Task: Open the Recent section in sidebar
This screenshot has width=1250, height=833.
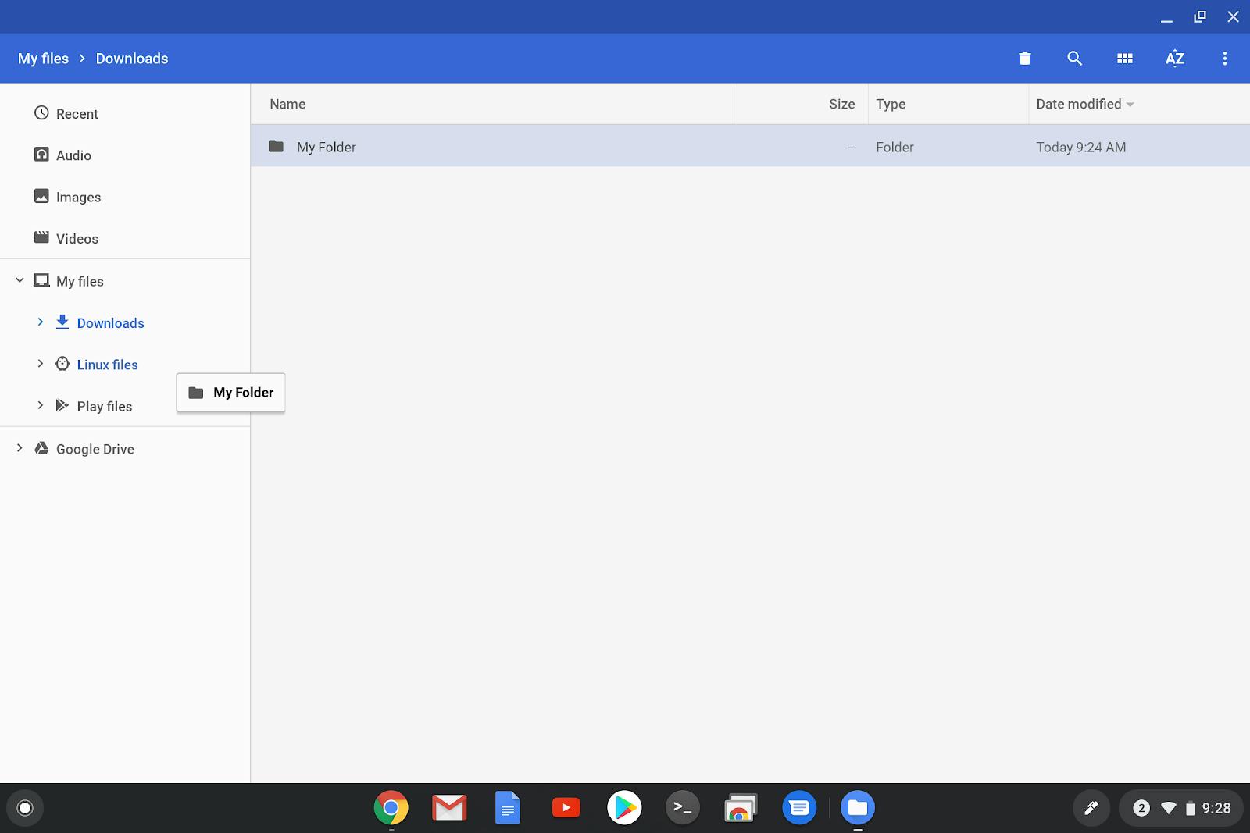Action: (x=77, y=113)
